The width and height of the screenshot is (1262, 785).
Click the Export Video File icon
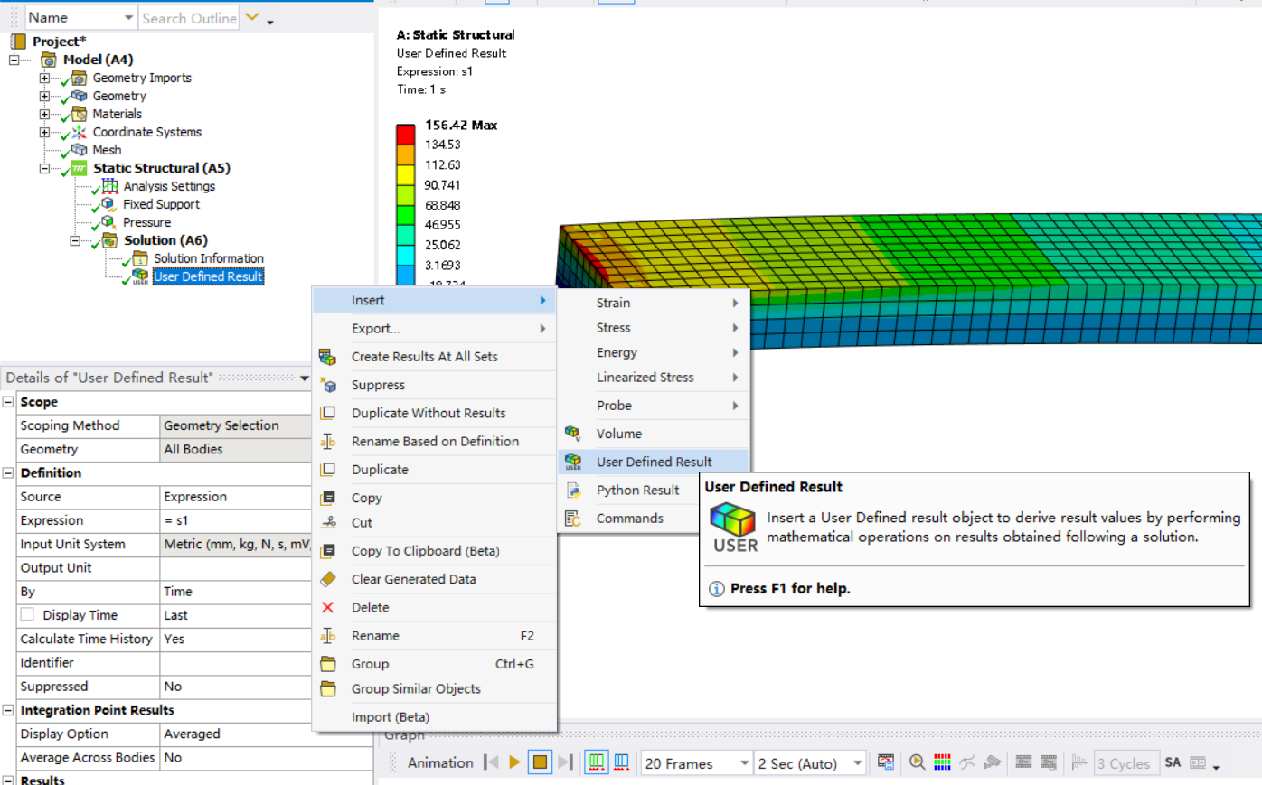pyautogui.click(x=886, y=762)
